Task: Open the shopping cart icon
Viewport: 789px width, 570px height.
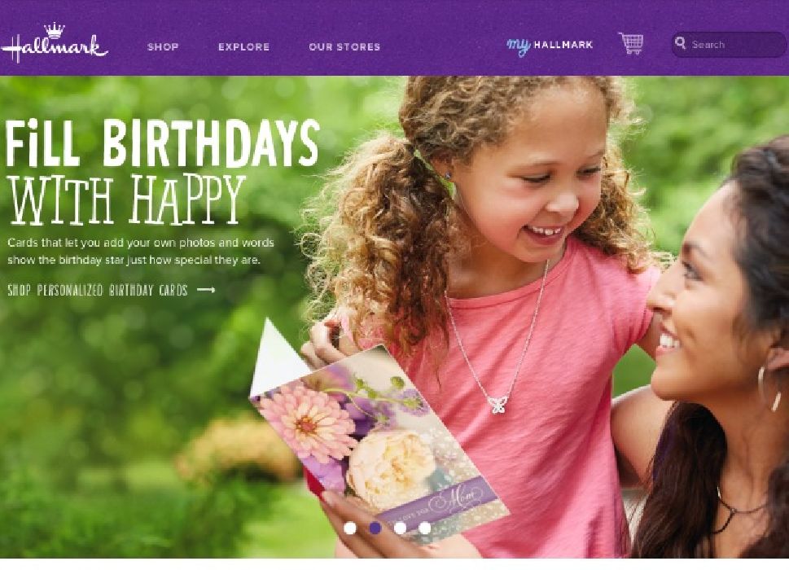Action: point(630,43)
